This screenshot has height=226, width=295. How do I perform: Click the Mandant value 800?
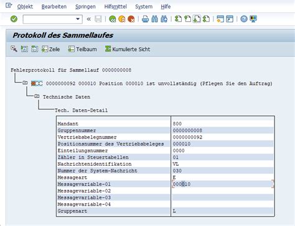[x=177, y=124]
